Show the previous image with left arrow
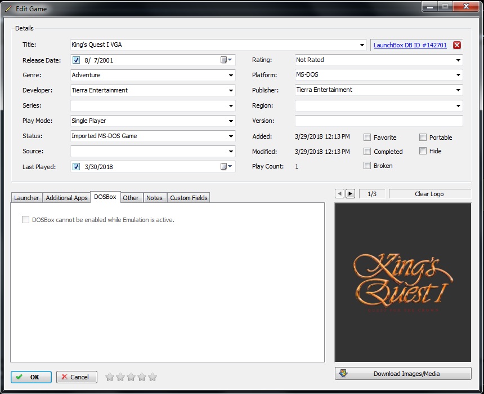This screenshot has height=394, width=484. 339,194
